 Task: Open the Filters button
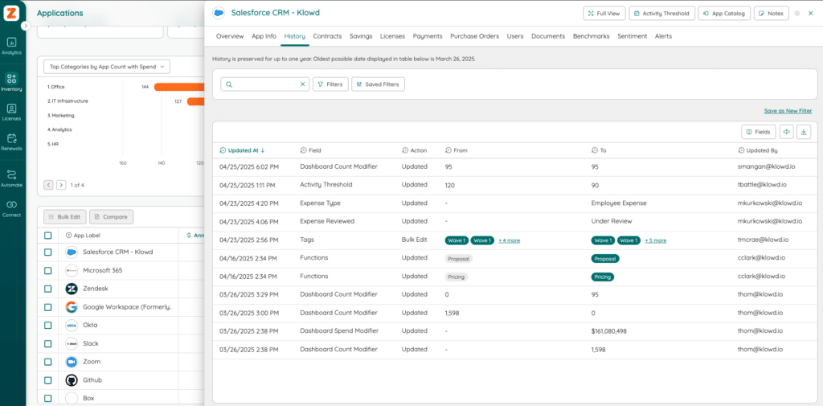click(x=330, y=84)
